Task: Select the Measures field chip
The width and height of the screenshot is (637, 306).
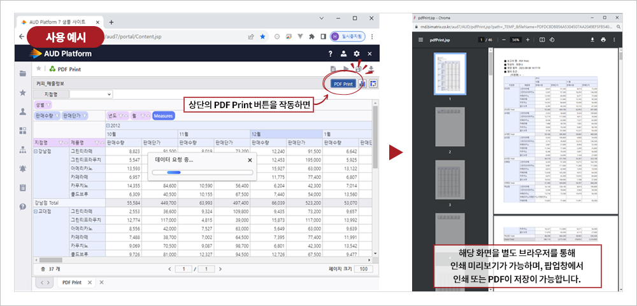Action: 163,116
